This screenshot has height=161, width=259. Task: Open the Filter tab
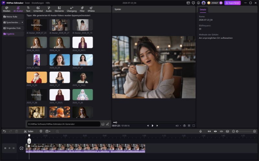82,9
